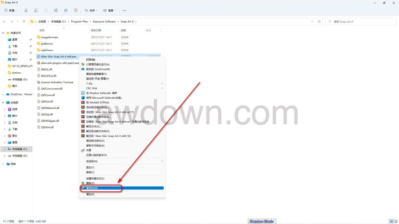The image size is (399, 224).
Task: Choose 以管理员身份运行(A) from context menu
Action: (97, 64)
